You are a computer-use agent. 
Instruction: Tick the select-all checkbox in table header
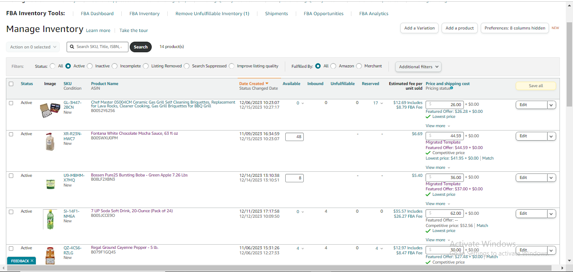click(x=11, y=84)
